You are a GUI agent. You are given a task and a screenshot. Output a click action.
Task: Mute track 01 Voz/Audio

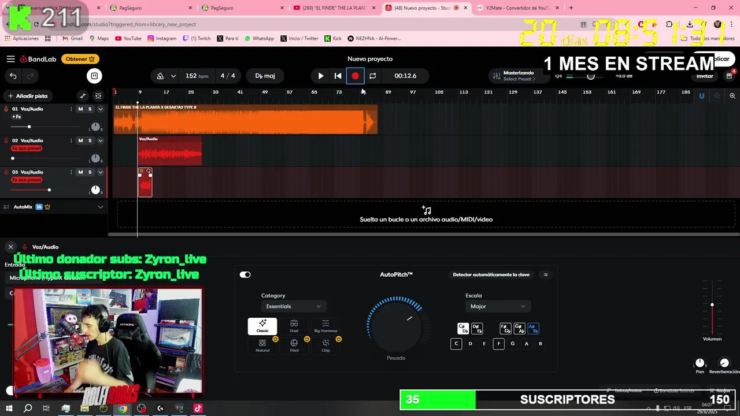point(80,109)
